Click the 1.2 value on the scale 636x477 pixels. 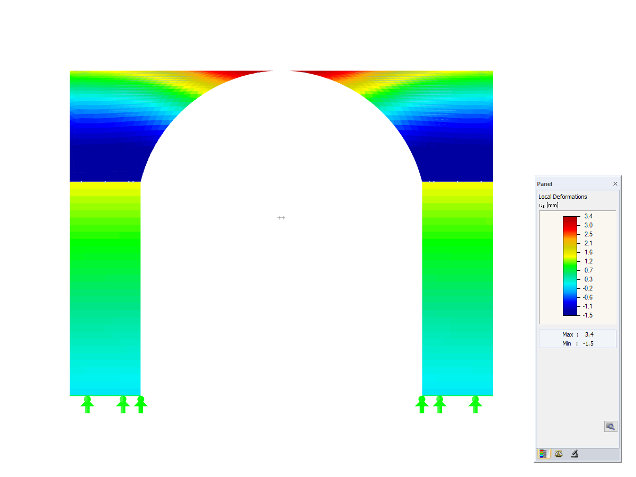588,261
